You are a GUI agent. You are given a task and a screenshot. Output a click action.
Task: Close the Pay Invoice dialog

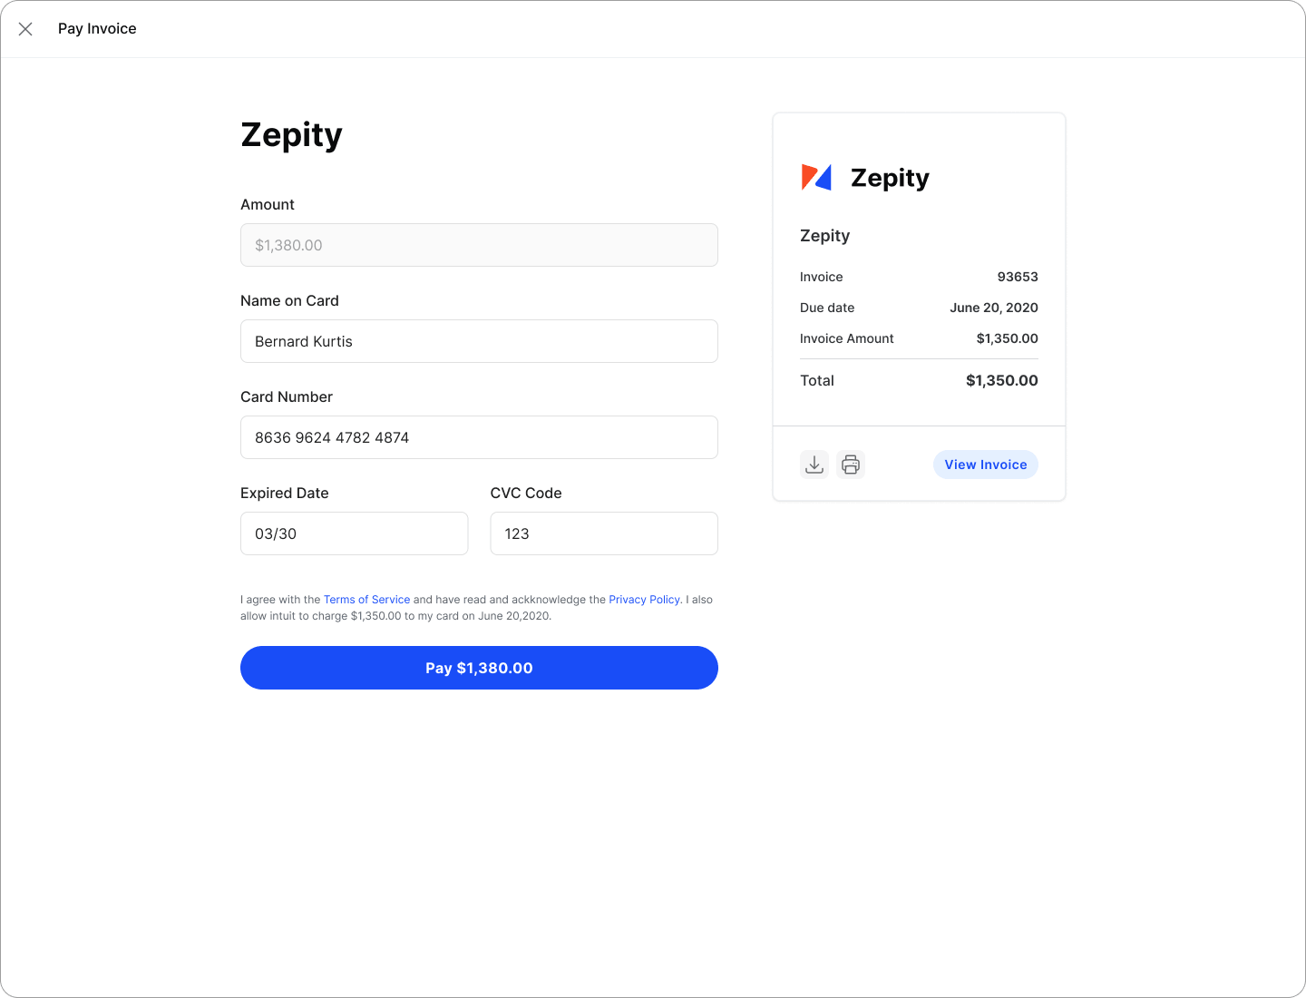click(x=25, y=29)
